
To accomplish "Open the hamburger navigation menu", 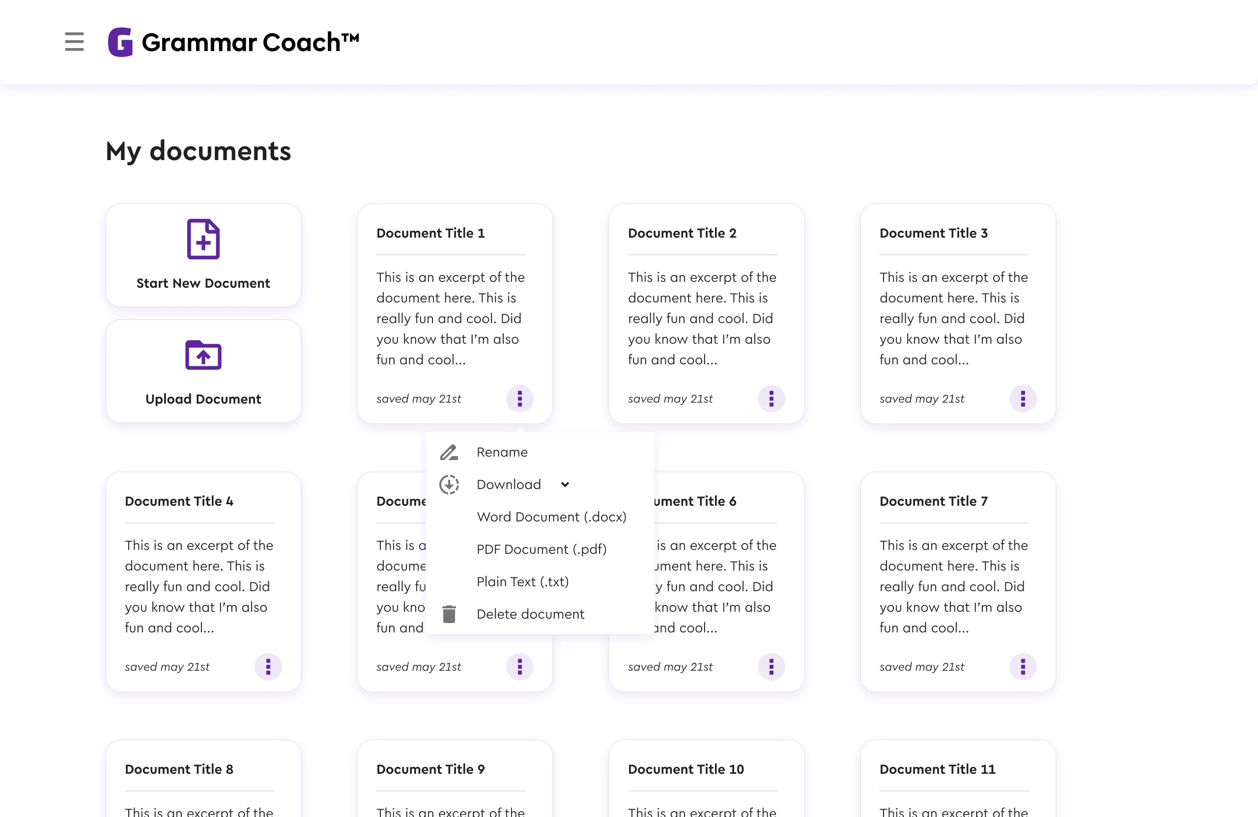I will tap(74, 42).
